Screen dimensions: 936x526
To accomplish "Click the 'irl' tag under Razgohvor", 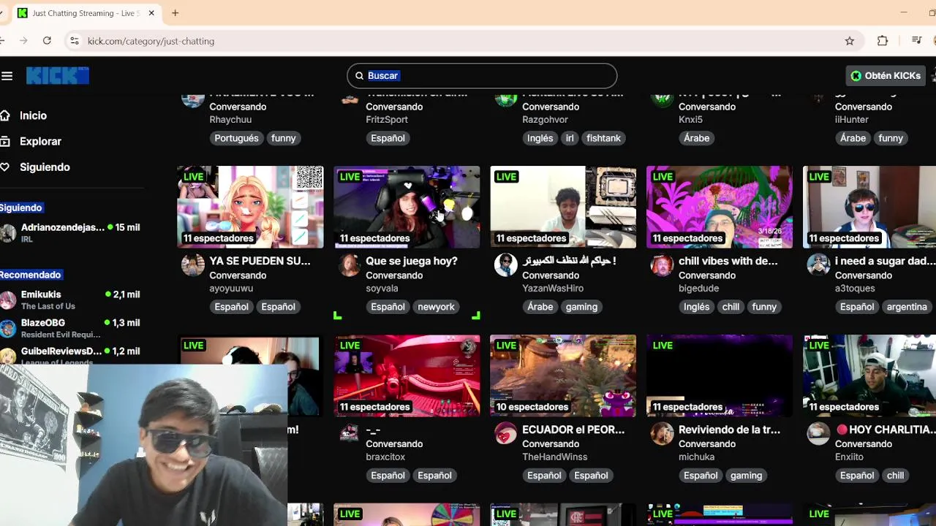I will (x=570, y=138).
